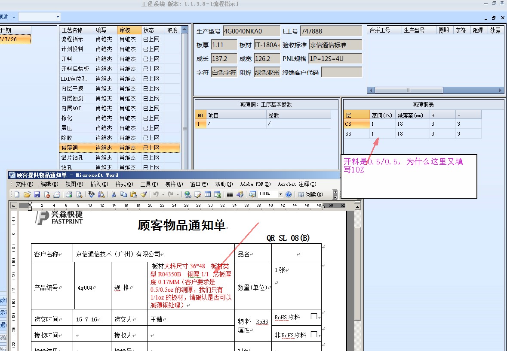The image size is (507, 351).
Task: Click the Redo arrow icon
Action: (170, 194)
